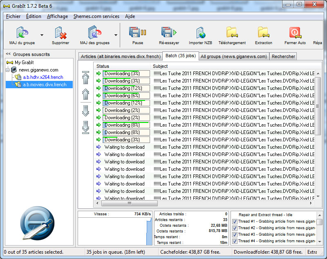Click the Ré-essayer retry icon

point(169,32)
